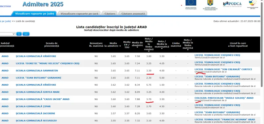Open SCOALA GIMNAZIALA SANMARTIN link
The width and height of the screenshot is (264, 124).
pyautogui.click(x=37, y=71)
